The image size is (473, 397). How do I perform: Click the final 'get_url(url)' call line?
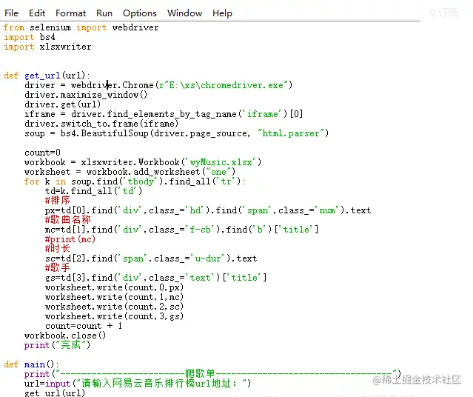pyautogui.click(x=55, y=393)
